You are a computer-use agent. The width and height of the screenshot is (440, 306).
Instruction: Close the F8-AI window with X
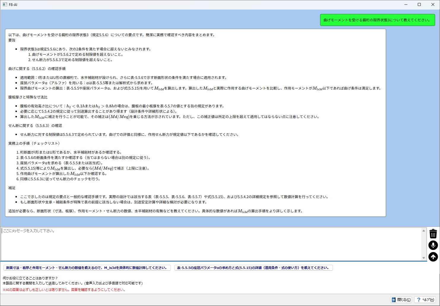click(433, 4)
